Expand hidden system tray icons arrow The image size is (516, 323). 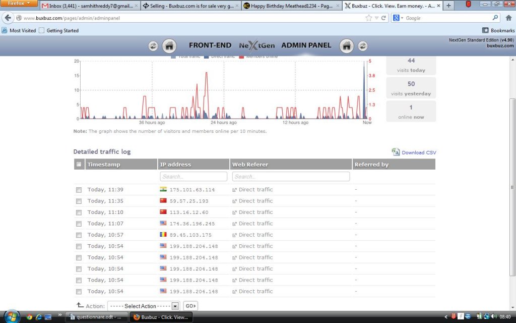(446, 317)
